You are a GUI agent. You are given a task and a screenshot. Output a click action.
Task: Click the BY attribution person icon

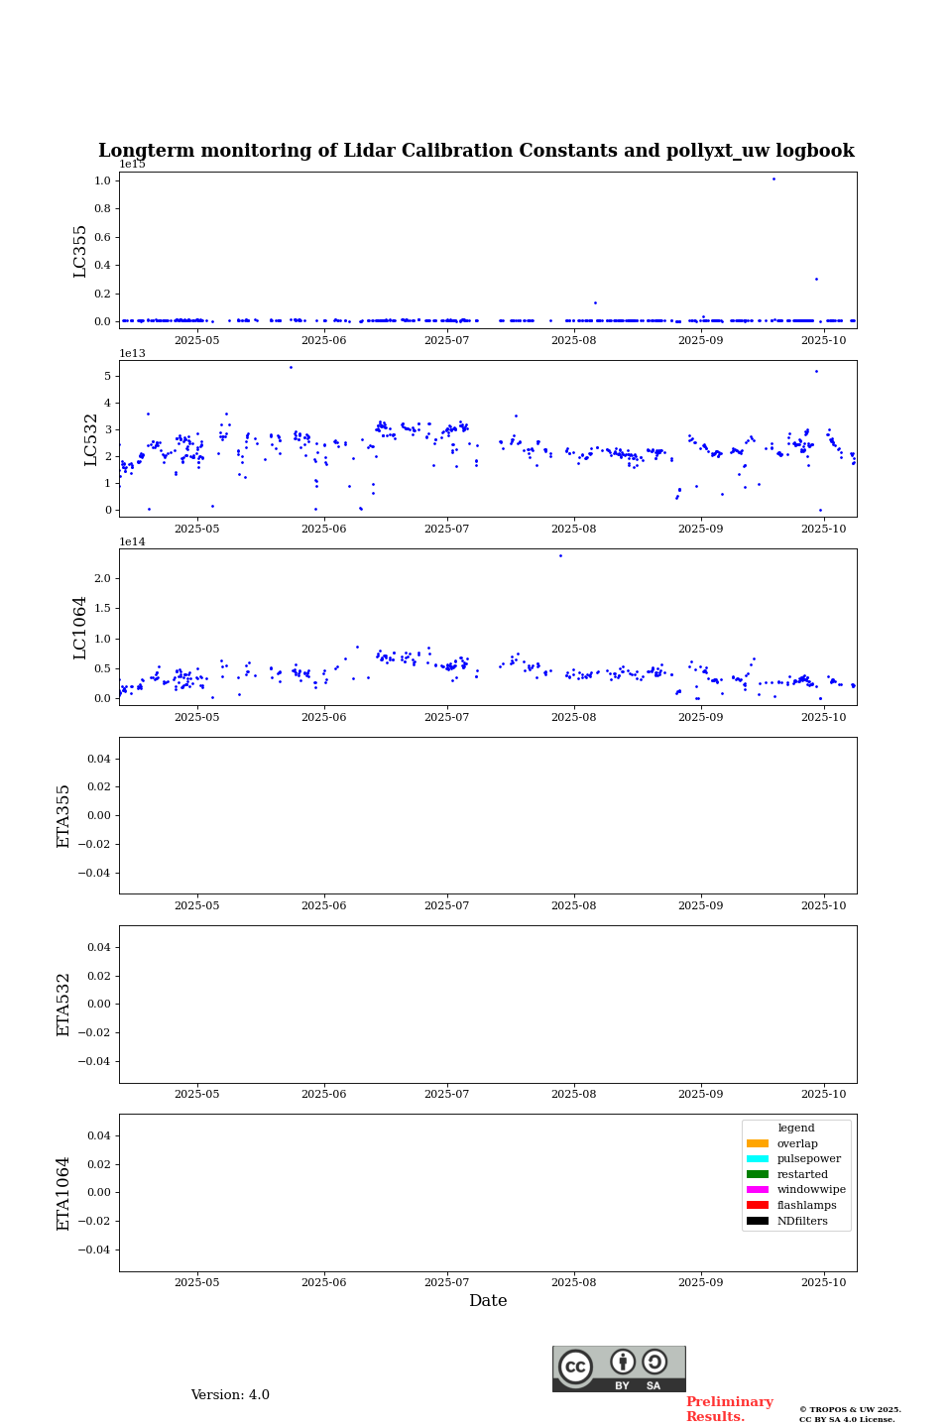623,1362
